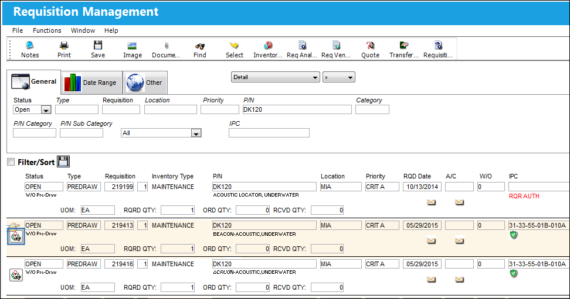Open the Status dropdown showing Open
Screen dimensions: 570x299
(x=46, y=109)
